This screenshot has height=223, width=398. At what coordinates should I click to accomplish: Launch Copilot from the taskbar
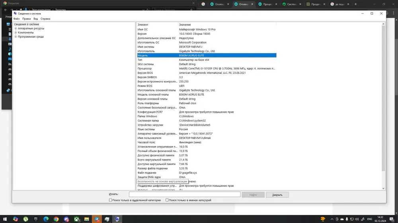pyautogui.click(x=16, y=219)
